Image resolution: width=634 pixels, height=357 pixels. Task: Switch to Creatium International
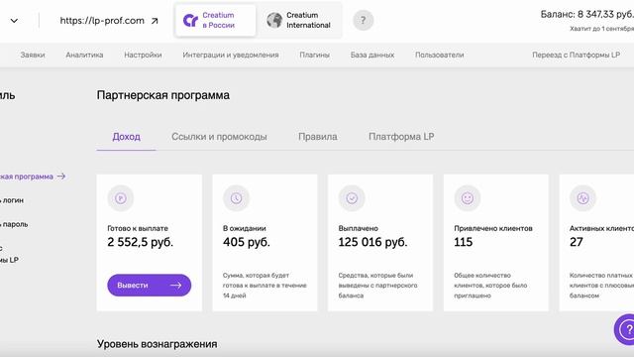click(x=299, y=20)
